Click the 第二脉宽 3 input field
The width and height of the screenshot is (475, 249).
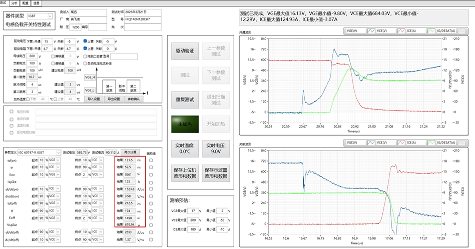32,91
